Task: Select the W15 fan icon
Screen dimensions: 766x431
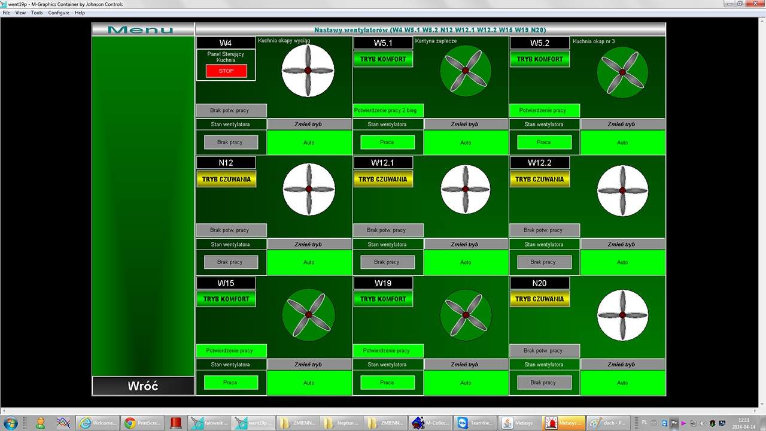Action: (308, 314)
